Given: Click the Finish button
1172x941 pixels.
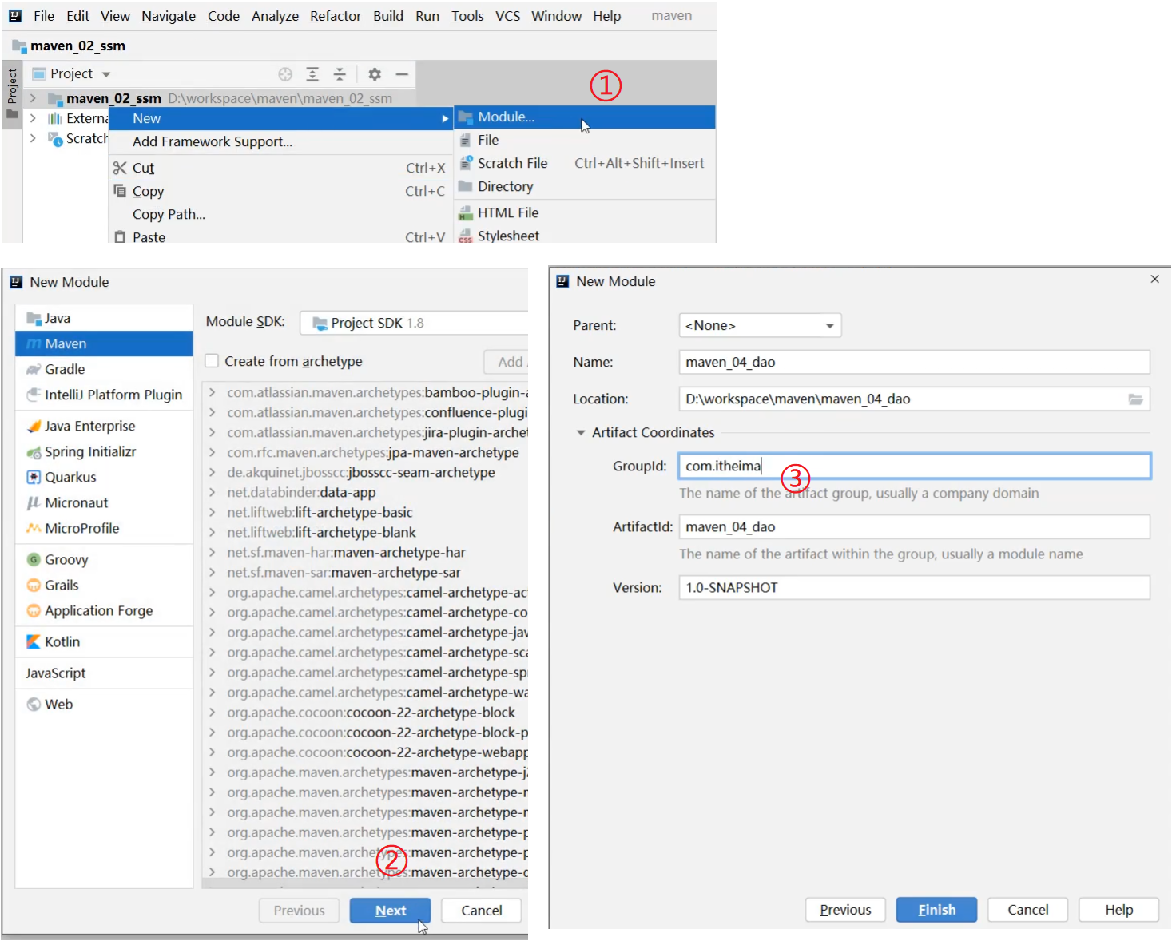Looking at the screenshot, I should (936, 910).
